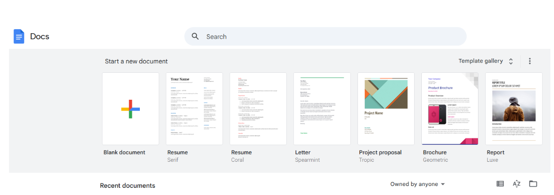The width and height of the screenshot is (554, 195).
Task: Open the AZ sort options icon
Action: 517,184
